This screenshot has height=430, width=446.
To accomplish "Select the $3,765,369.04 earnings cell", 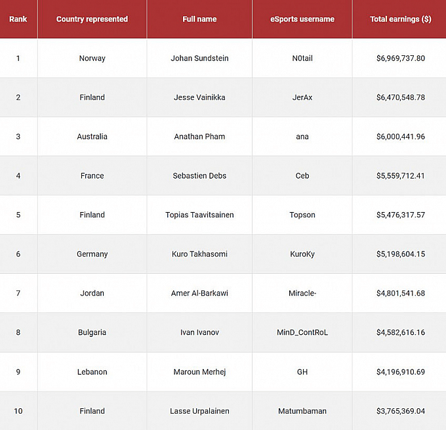I will [400, 411].
